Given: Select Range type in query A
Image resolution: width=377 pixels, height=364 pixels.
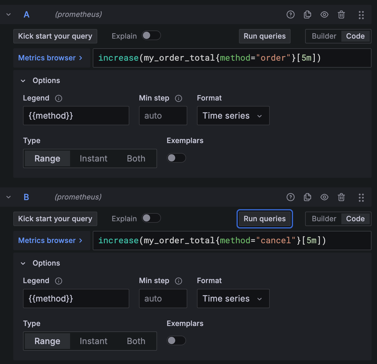Looking at the screenshot, I should pos(47,158).
